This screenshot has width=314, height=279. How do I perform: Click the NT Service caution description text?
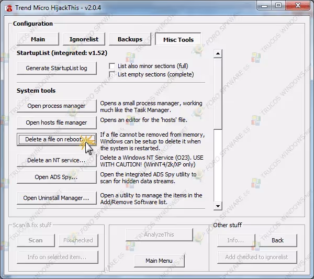152,161
